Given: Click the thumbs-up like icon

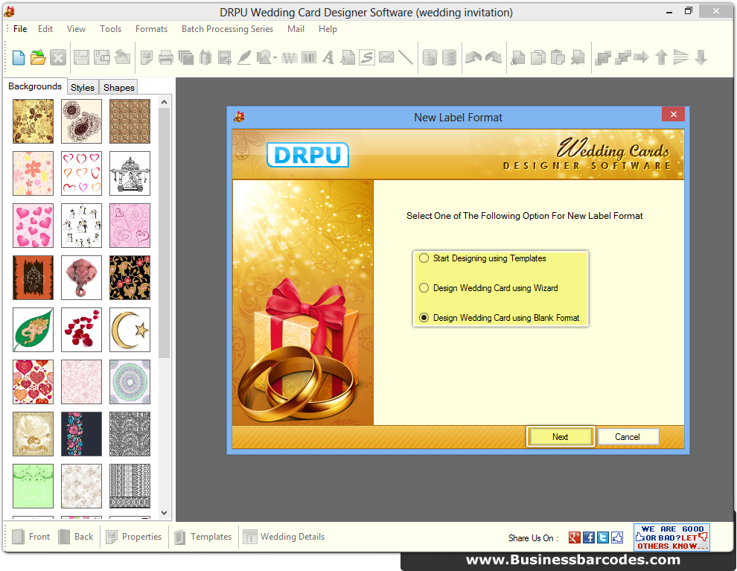Looking at the screenshot, I should 617,537.
